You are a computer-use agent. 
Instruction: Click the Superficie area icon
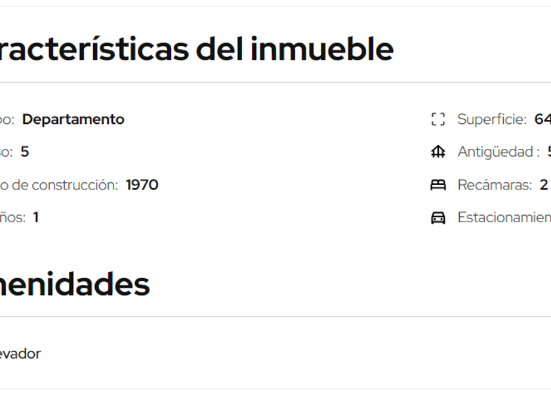pos(438,119)
